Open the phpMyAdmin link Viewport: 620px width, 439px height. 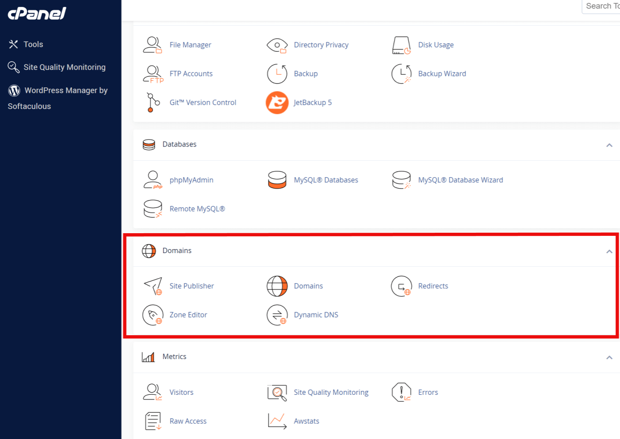coord(191,180)
